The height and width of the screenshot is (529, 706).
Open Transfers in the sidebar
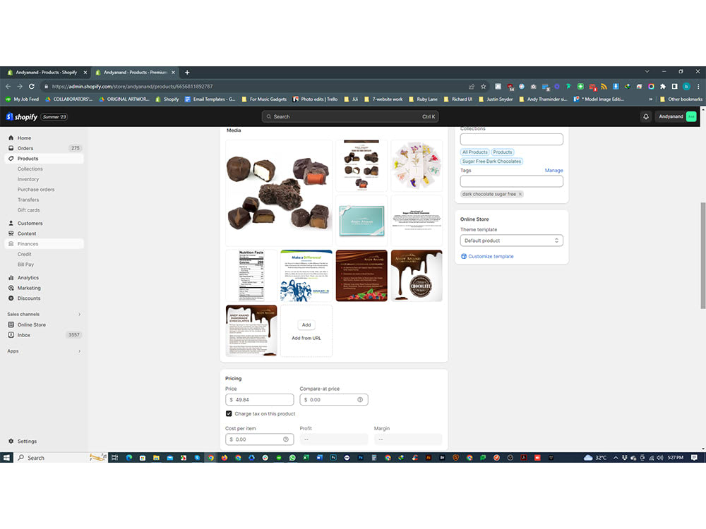pyautogui.click(x=28, y=200)
